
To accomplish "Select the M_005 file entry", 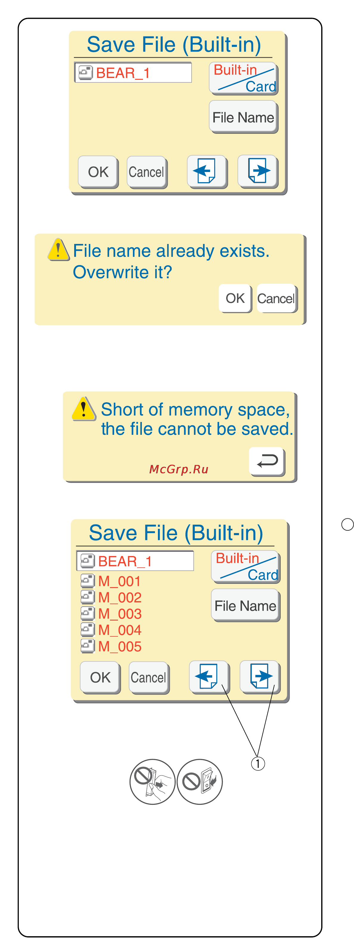I will [111, 647].
